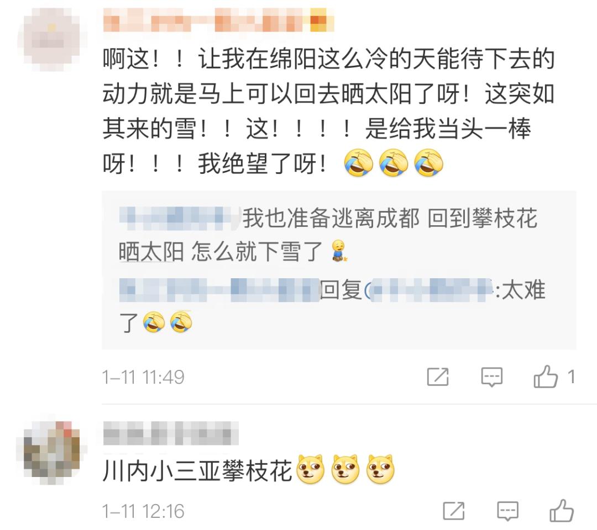Tap the reply text 我也准备逃离成都
This screenshot has height=530, width=597.
pyautogui.click(x=331, y=218)
